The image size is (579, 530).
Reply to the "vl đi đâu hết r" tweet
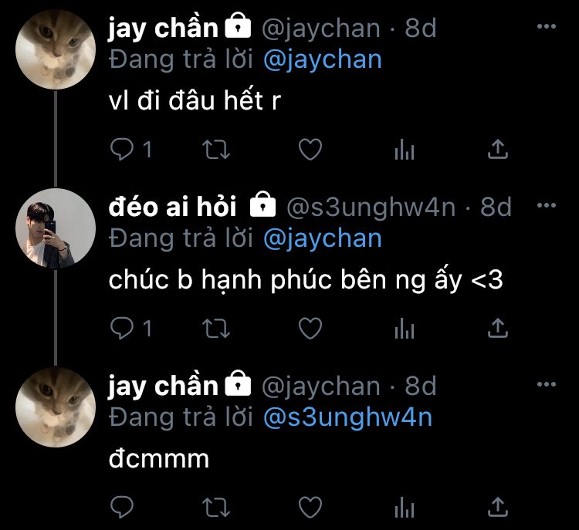(122, 149)
